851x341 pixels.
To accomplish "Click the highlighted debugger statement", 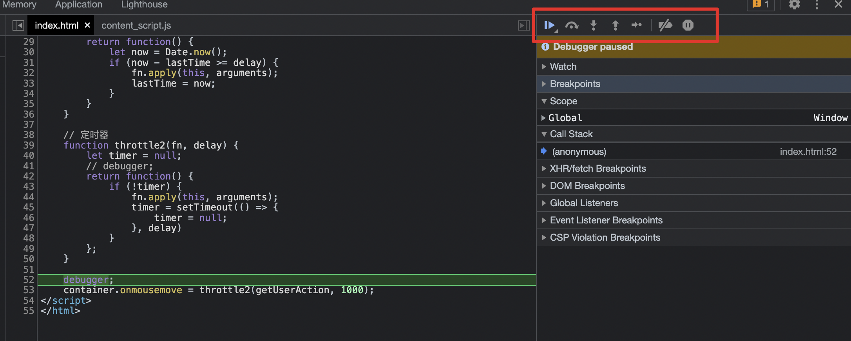I will [88, 280].
